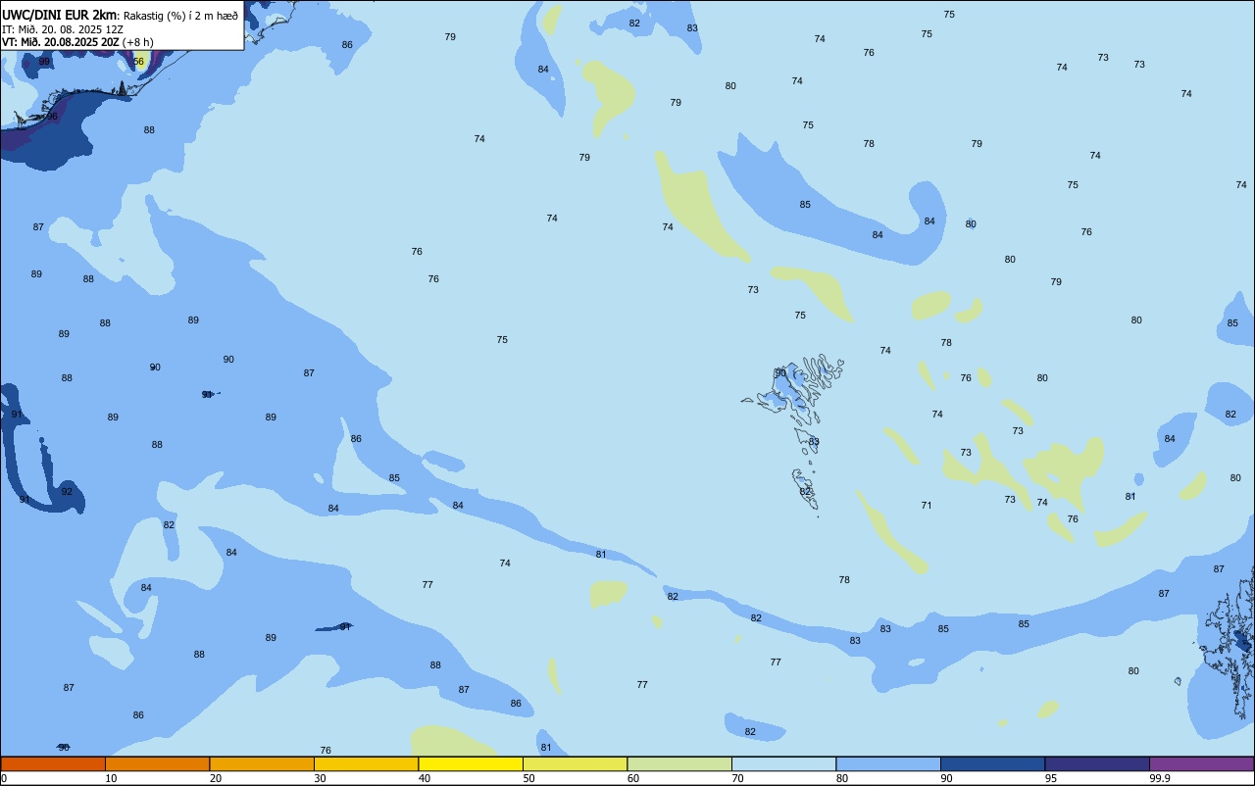Click the humidity value 56 on the map

click(x=138, y=61)
